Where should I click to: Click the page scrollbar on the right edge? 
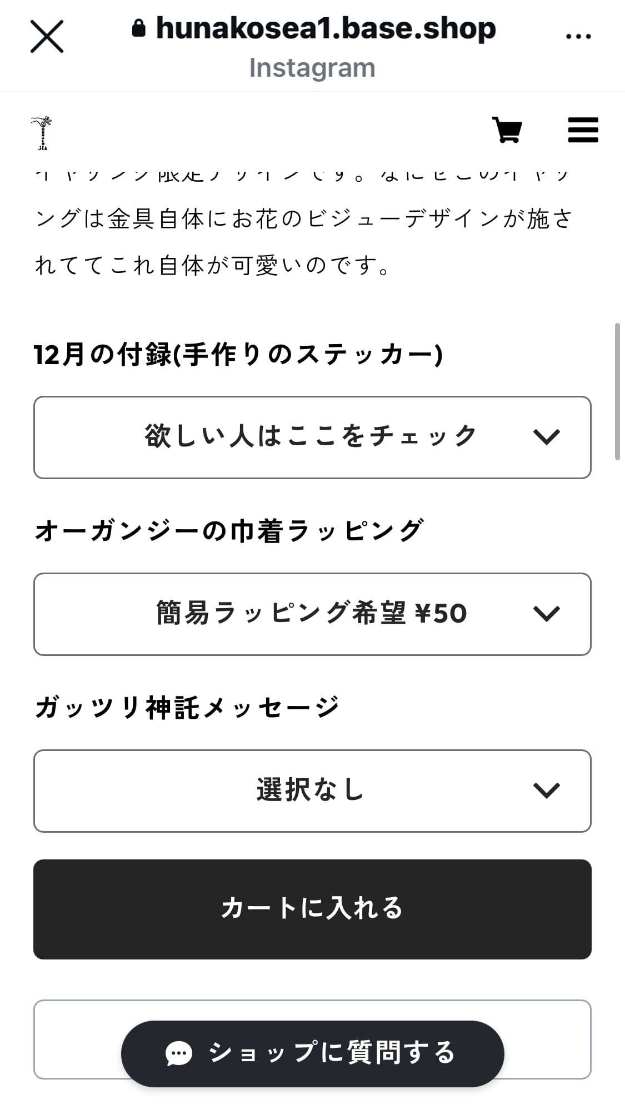coord(617,391)
